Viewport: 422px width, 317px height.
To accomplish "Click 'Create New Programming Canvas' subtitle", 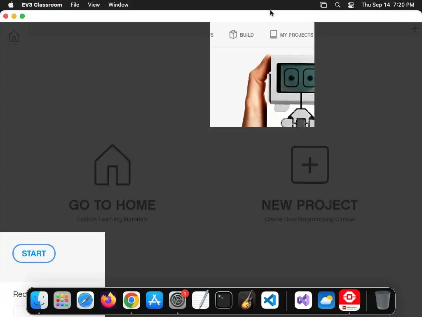I will 310,219.
